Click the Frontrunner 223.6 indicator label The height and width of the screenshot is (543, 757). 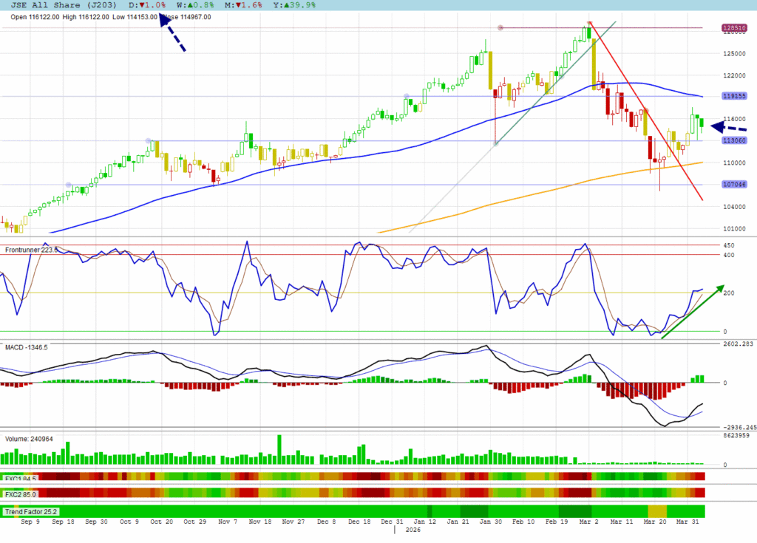click(x=30, y=250)
